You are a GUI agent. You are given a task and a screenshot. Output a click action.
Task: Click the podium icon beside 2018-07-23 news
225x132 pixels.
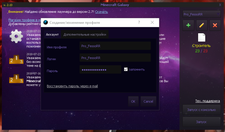pos(16,60)
